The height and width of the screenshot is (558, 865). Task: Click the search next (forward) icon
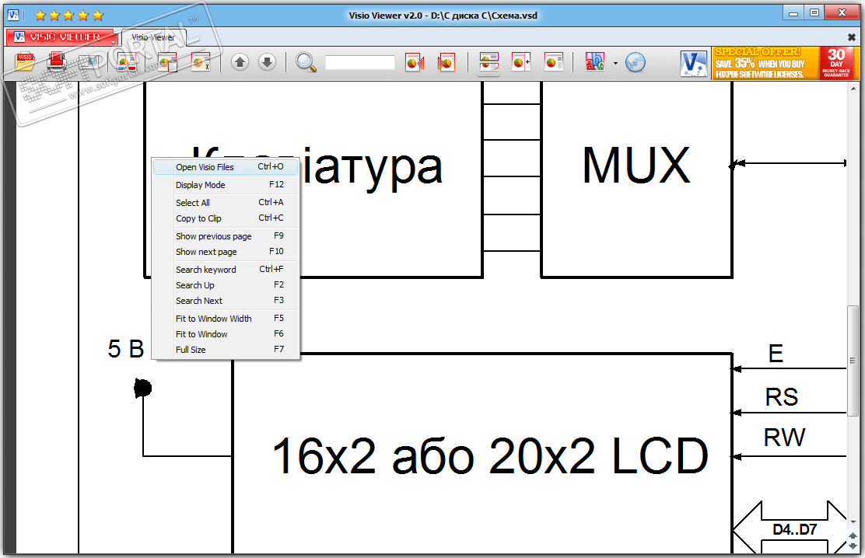[447, 62]
